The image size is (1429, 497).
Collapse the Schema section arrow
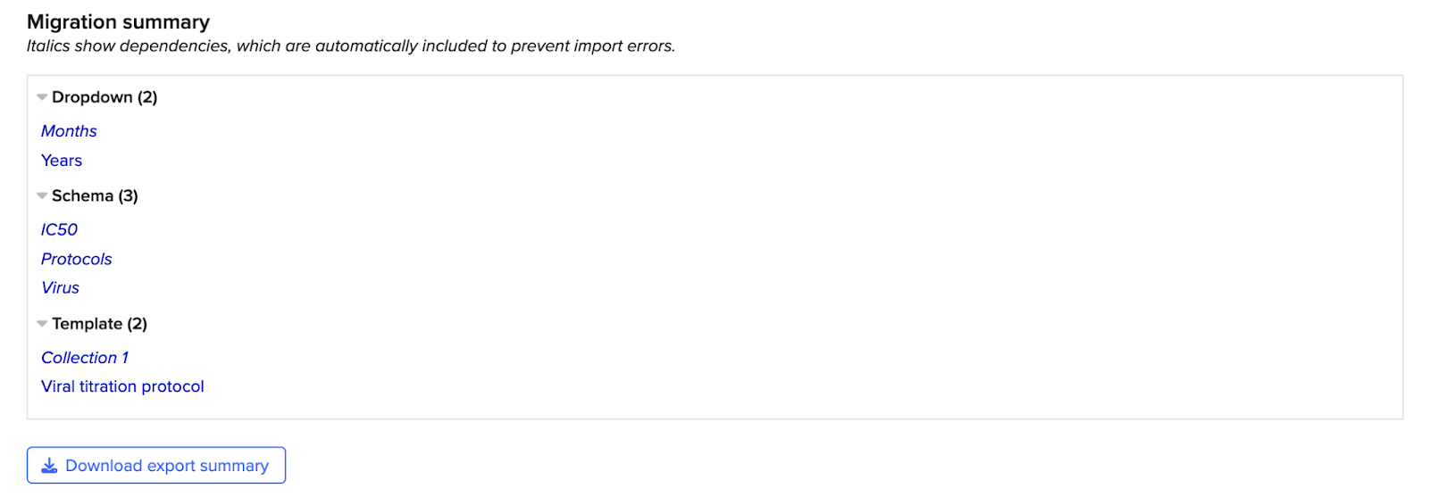[x=42, y=195]
